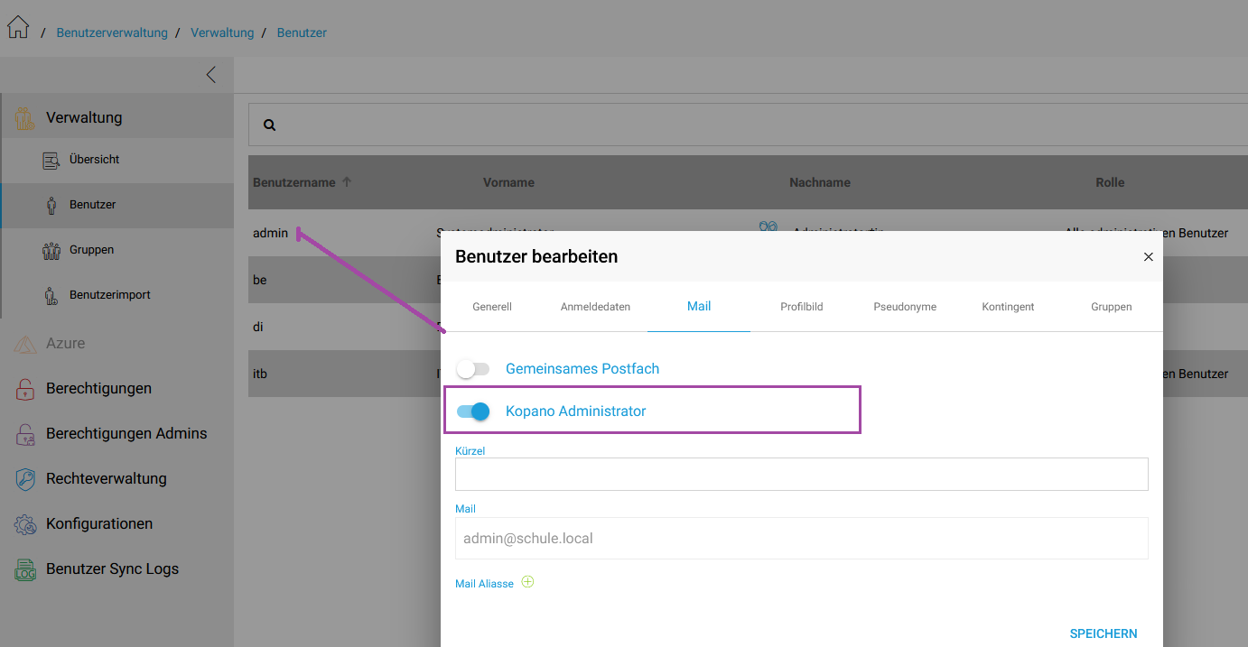
Task: Click the SPEICHERN button
Action: click(x=1103, y=633)
